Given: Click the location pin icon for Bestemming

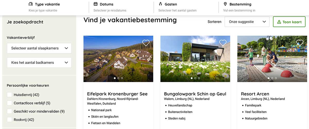Looking at the screenshot, I should pos(225,4).
